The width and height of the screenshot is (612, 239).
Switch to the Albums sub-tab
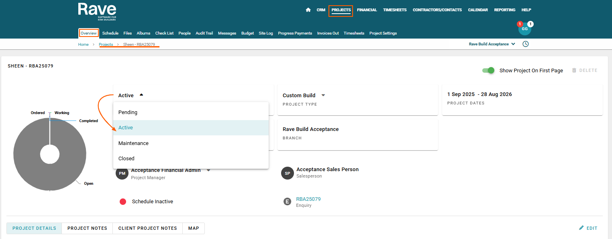click(143, 33)
